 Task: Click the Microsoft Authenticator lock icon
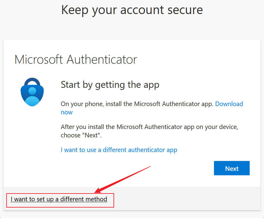[x=32, y=92]
